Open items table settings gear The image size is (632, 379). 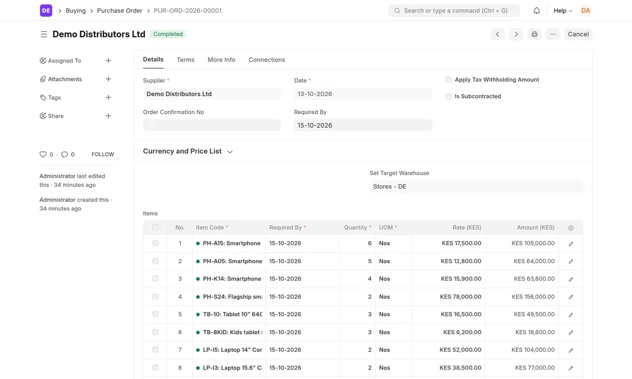(x=571, y=228)
